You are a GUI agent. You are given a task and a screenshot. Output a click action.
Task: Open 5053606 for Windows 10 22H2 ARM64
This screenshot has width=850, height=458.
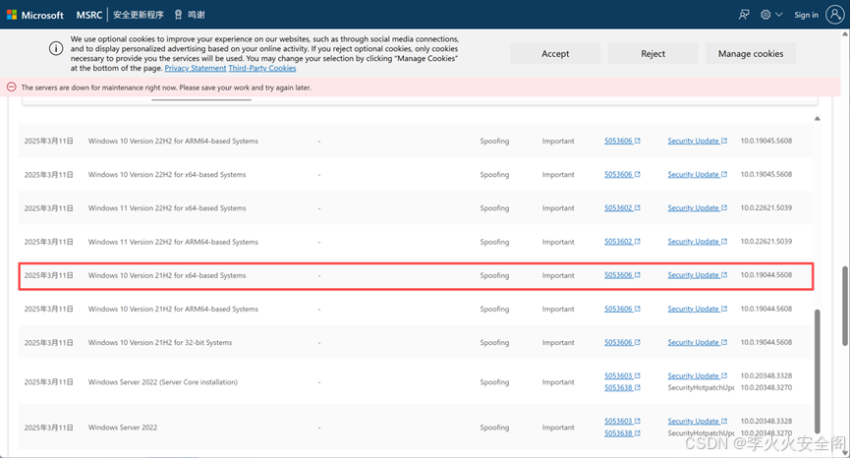tap(622, 141)
